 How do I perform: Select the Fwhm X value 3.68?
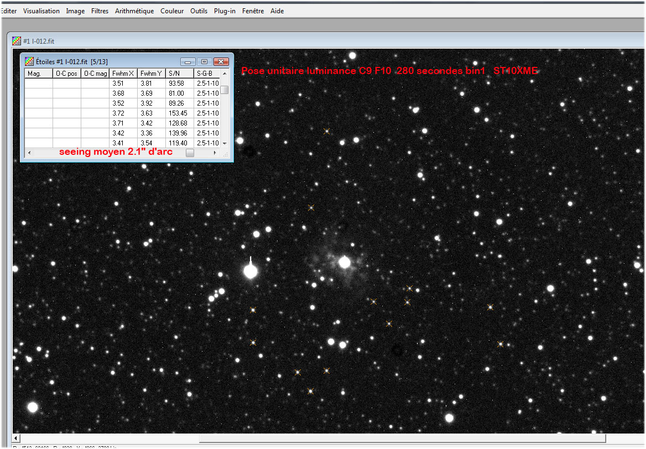118,93
